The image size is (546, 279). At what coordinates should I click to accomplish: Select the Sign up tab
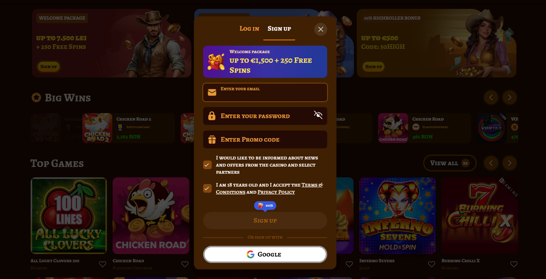[279, 29]
